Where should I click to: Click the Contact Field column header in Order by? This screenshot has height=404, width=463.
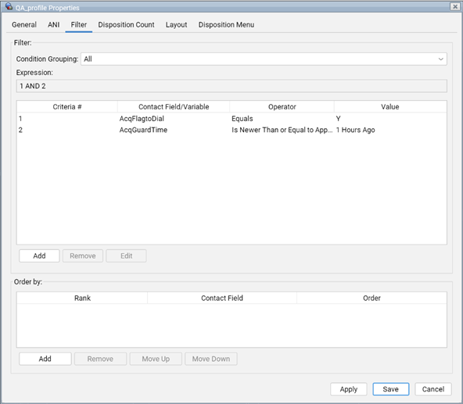[222, 298]
